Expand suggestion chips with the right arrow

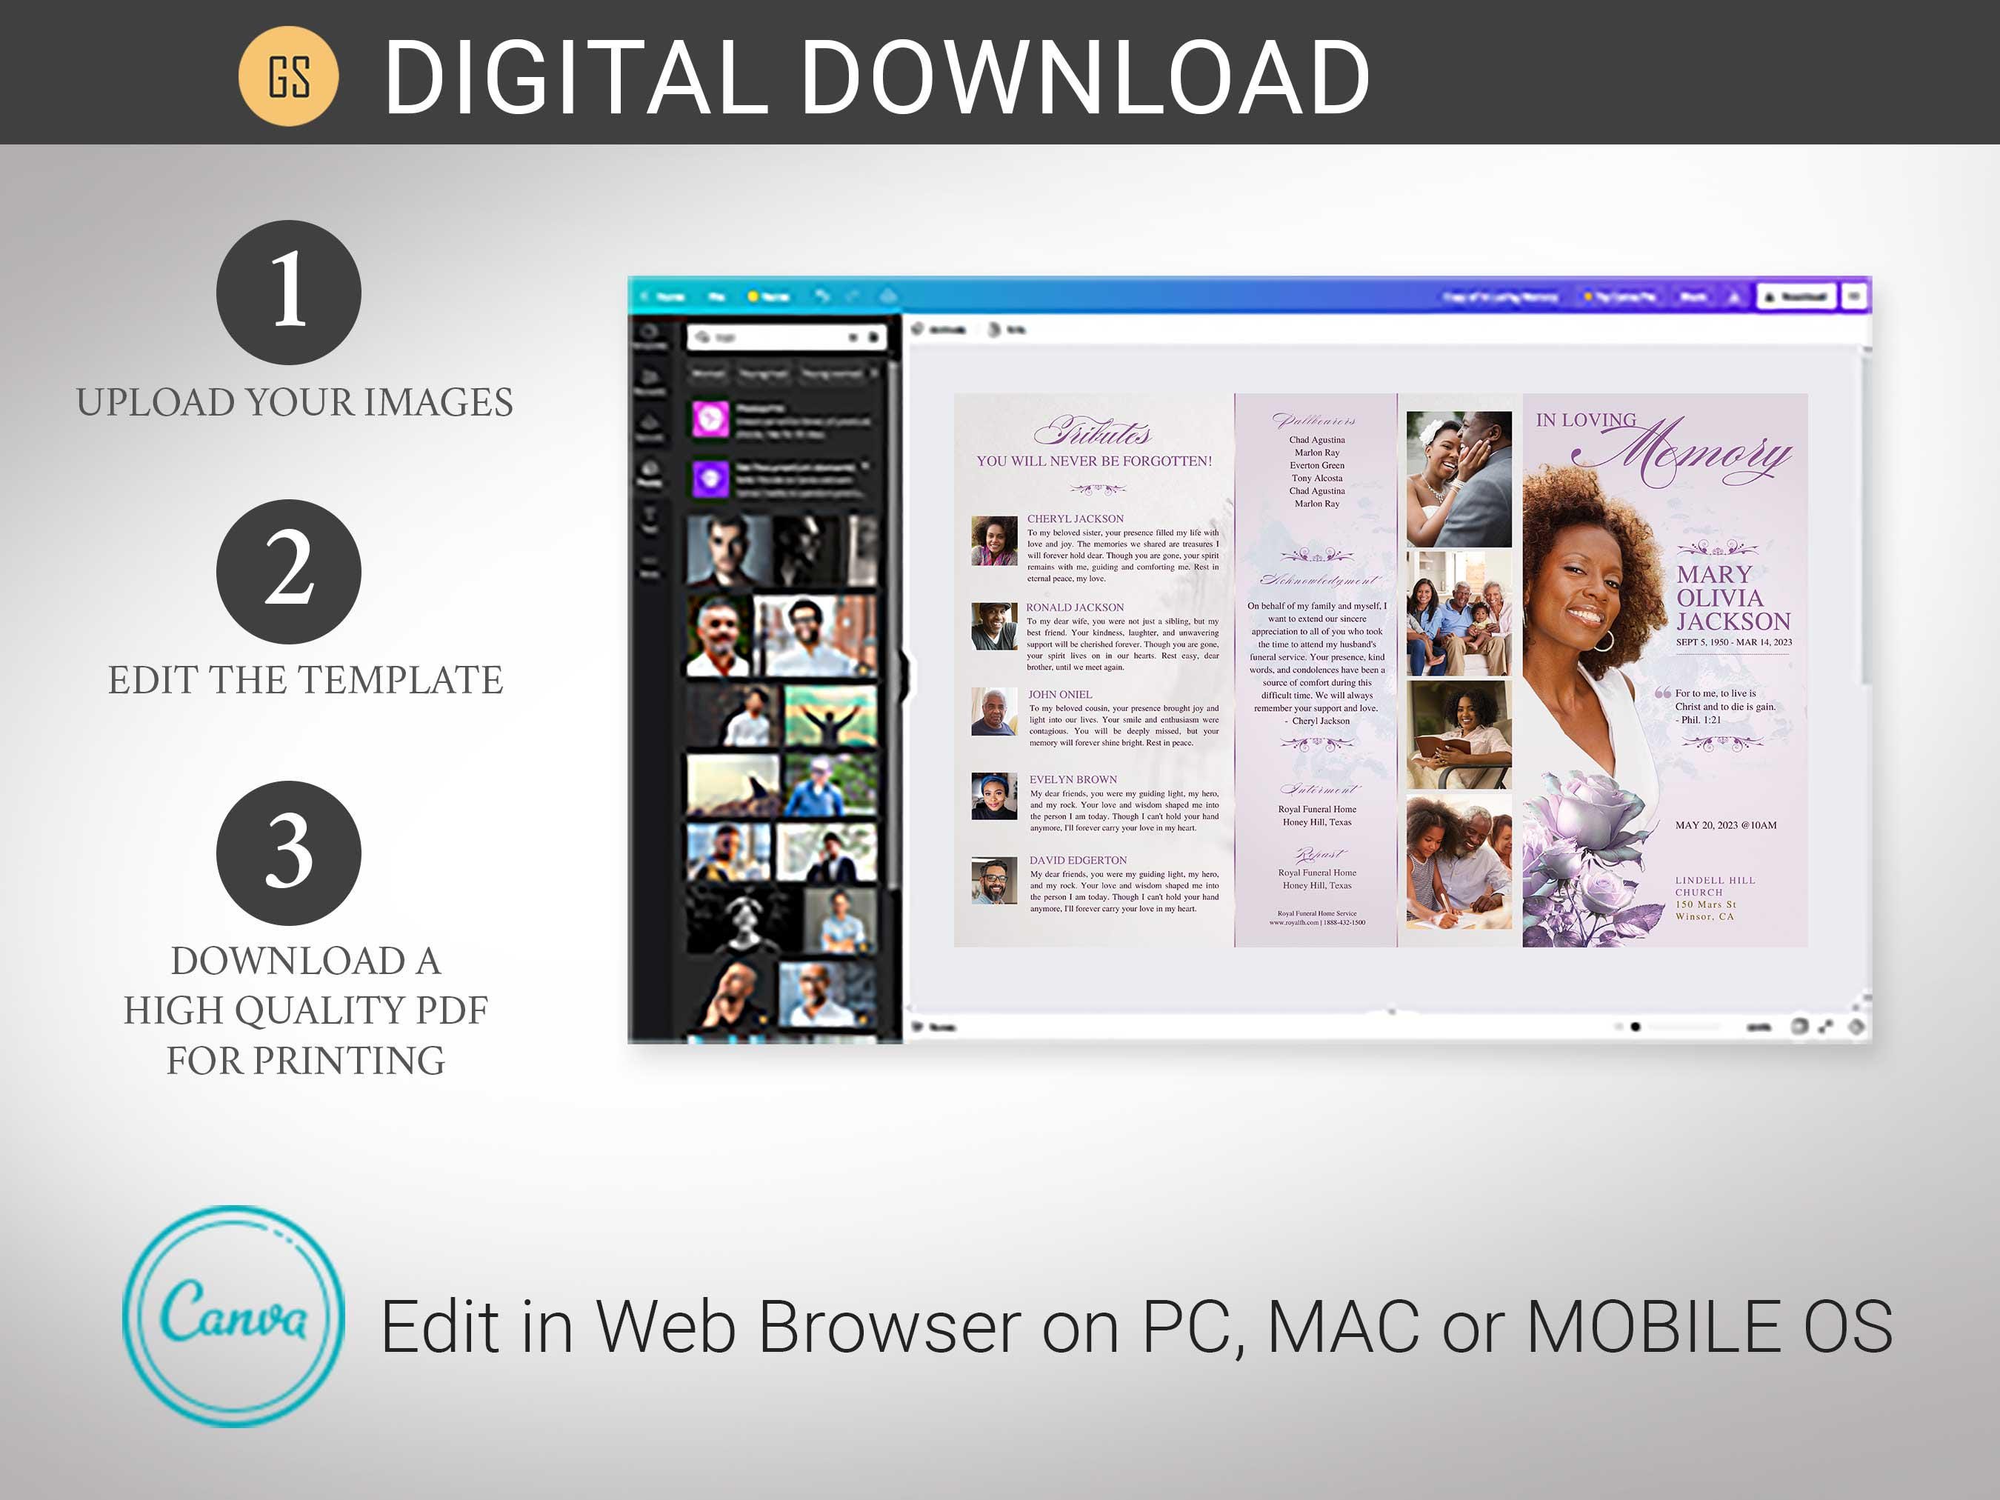pyautogui.click(x=874, y=373)
